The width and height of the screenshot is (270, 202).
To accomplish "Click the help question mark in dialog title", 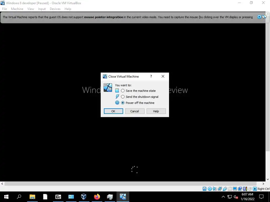I will coord(151,76).
